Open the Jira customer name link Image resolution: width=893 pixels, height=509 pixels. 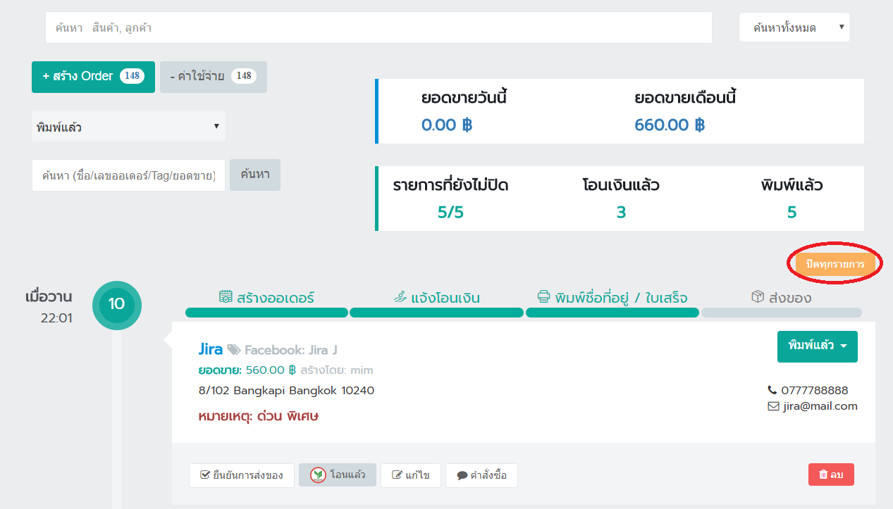pos(211,349)
